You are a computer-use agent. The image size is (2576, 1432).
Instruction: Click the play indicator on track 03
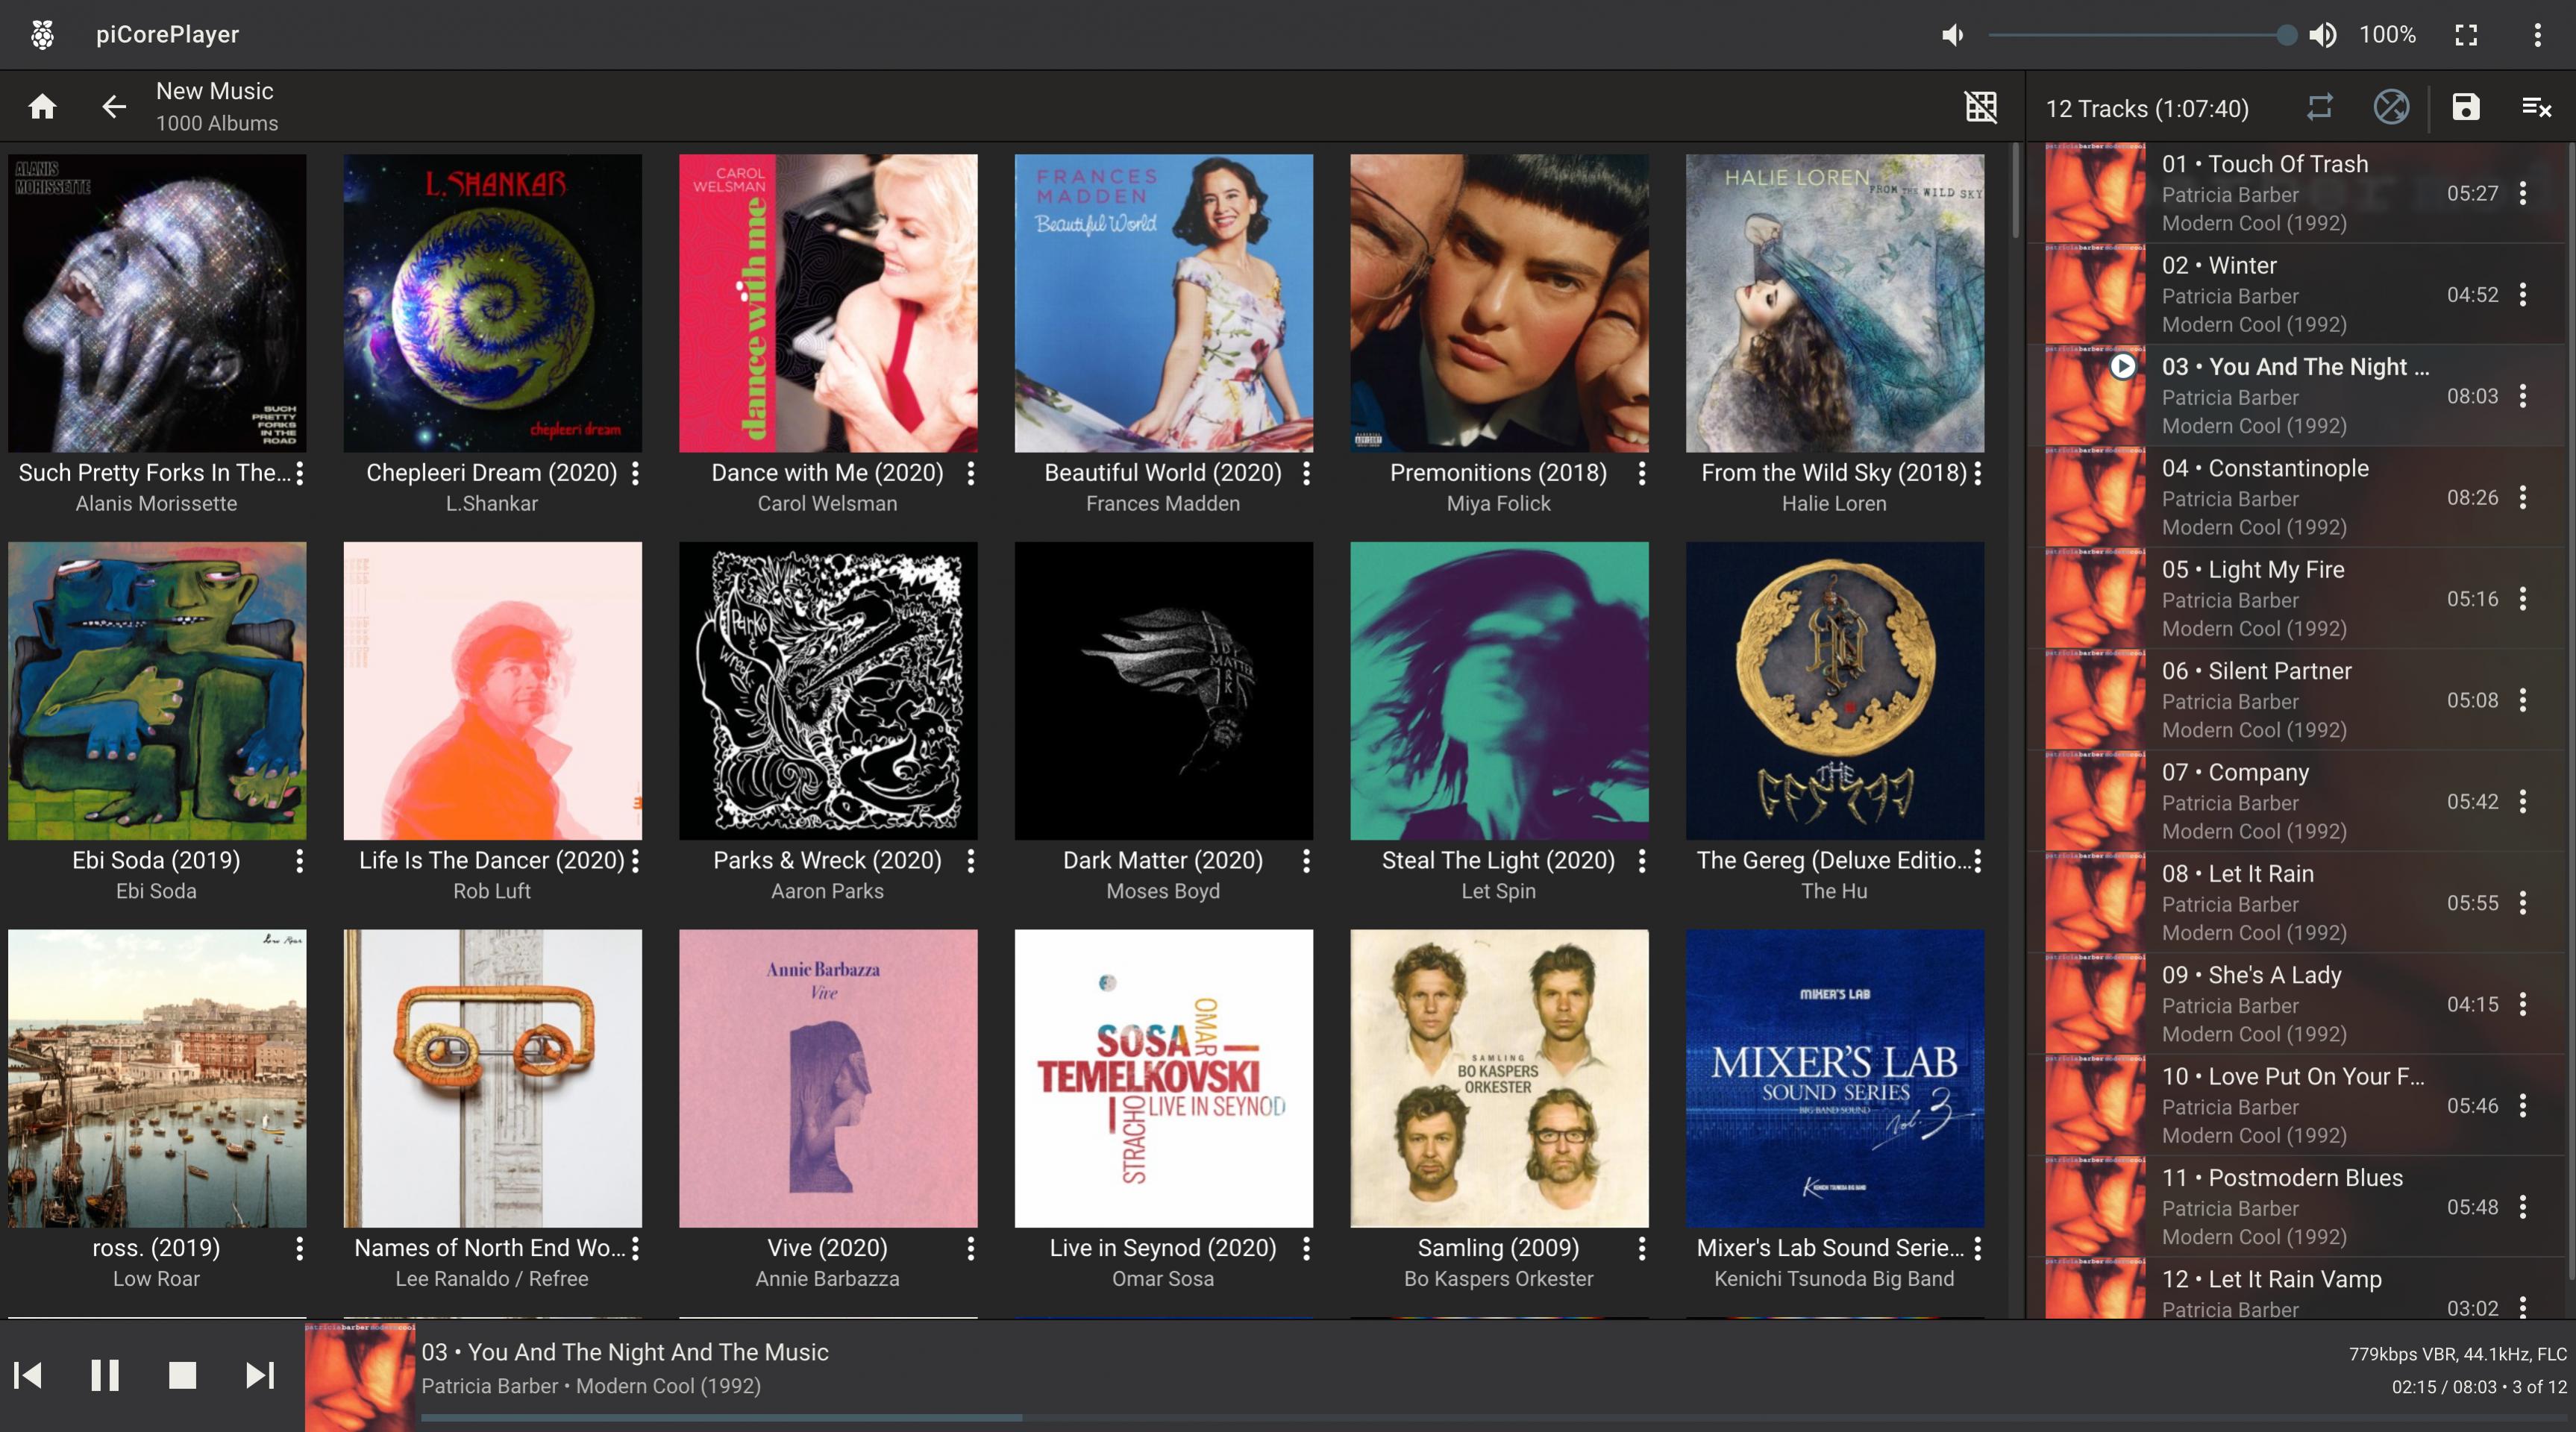pyautogui.click(x=2122, y=367)
